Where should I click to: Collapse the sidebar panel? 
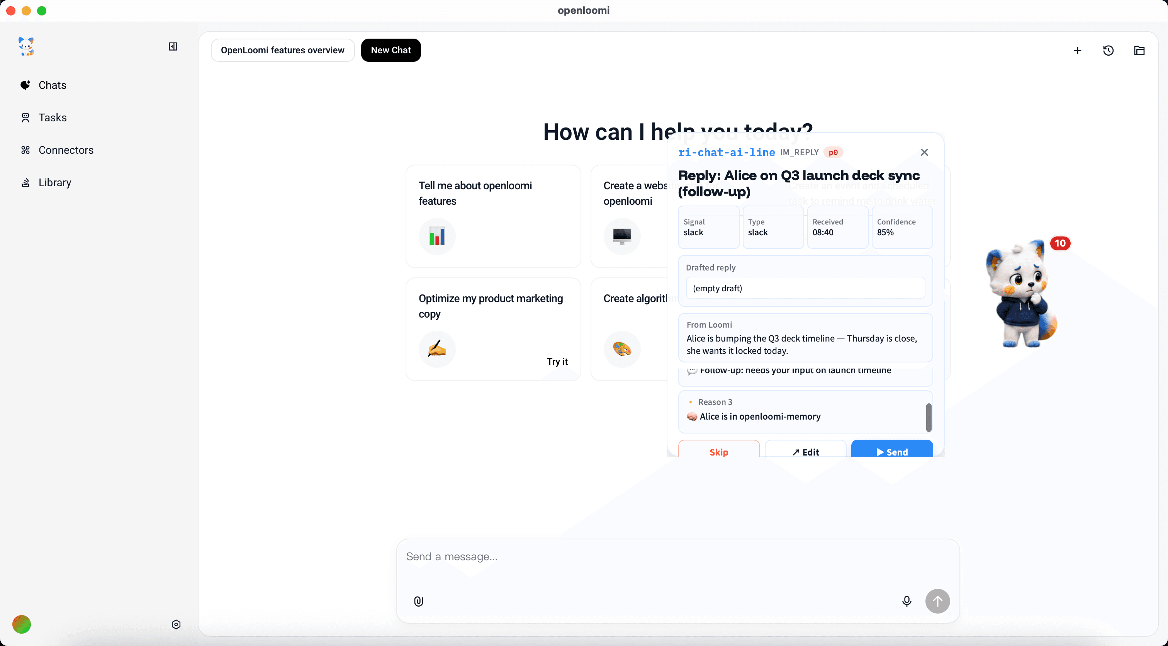(173, 46)
